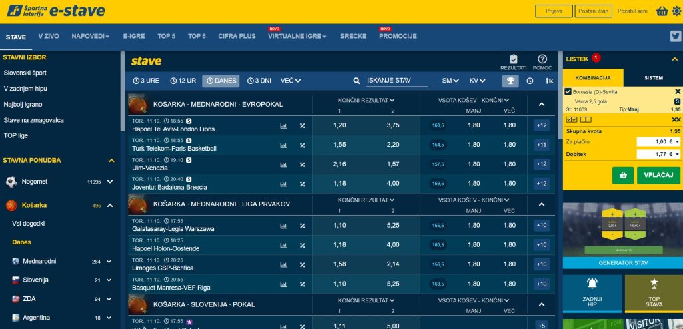Click the percent icon for Ulm-Venezia
683x329 pixels.
302,164
